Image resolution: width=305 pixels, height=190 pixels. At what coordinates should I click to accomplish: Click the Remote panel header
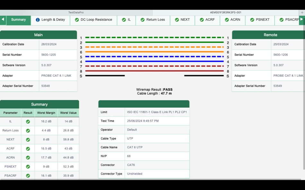point(268,35)
